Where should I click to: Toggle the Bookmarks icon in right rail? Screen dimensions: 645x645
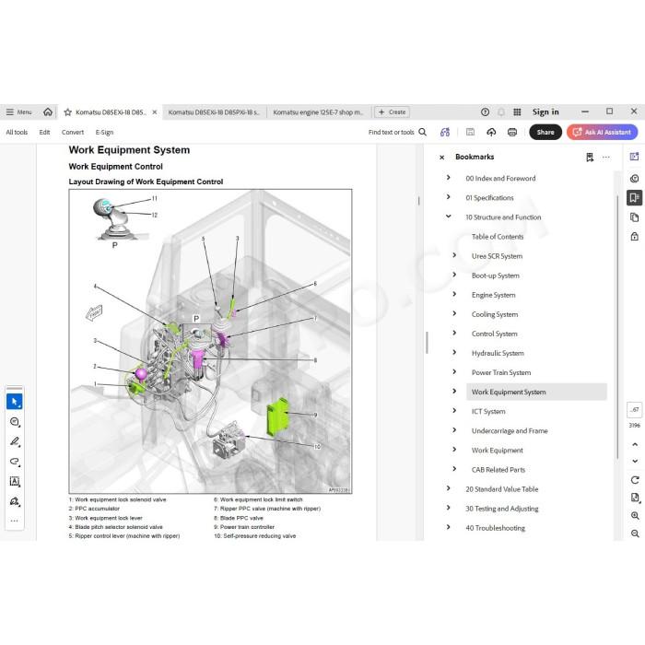pyautogui.click(x=634, y=197)
